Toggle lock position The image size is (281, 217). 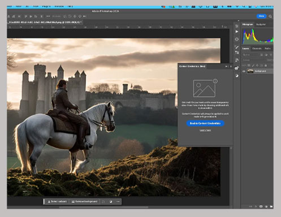point(257,66)
